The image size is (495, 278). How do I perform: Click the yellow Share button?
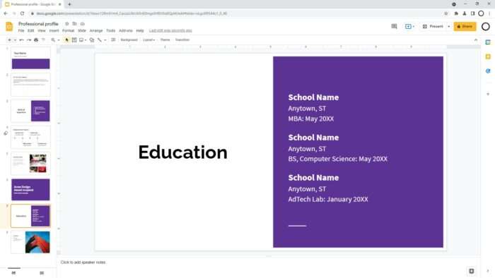(465, 26)
